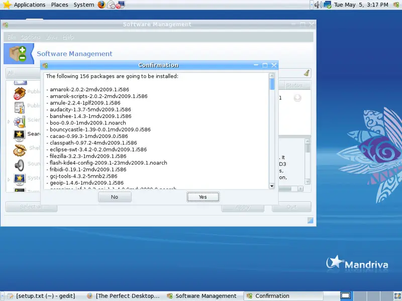The height and width of the screenshot is (301, 402).
Task: Click the network status icon with green check
Action: [x=328, y=5]
